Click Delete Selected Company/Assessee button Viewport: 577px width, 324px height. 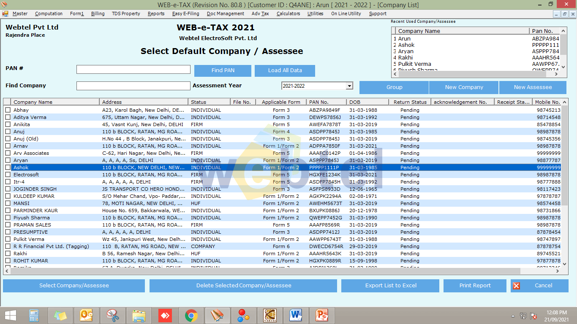coord(243,286)
